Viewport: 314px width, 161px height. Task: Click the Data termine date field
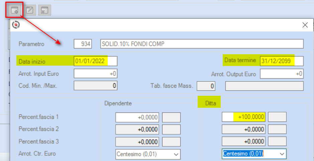(x=282, y=61)
